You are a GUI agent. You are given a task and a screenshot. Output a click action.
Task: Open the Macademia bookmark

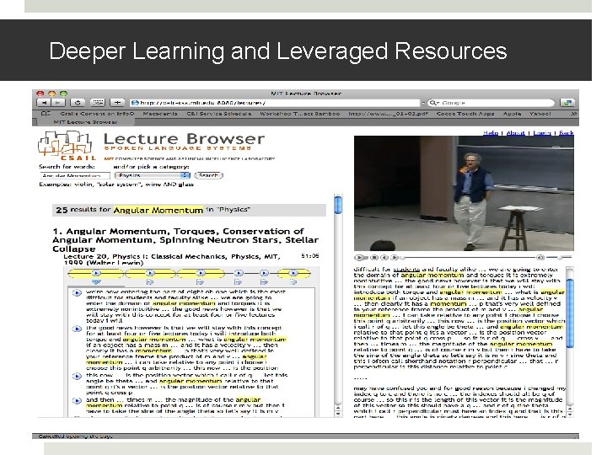(160, 114)
